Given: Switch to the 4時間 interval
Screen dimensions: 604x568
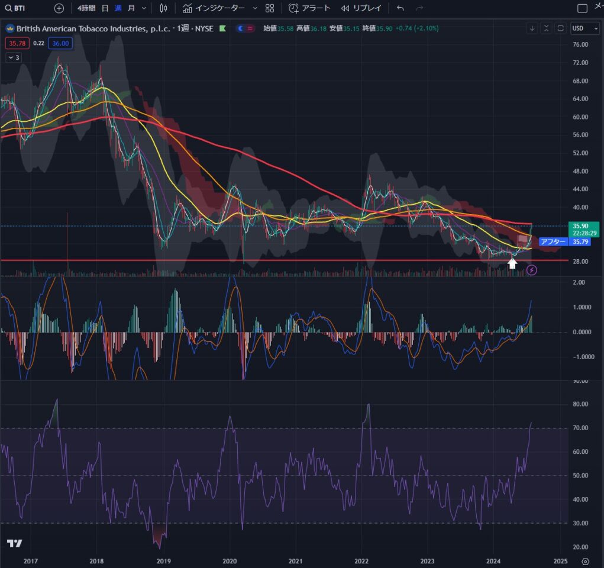Looking at the screenshot, I should 86,8.
